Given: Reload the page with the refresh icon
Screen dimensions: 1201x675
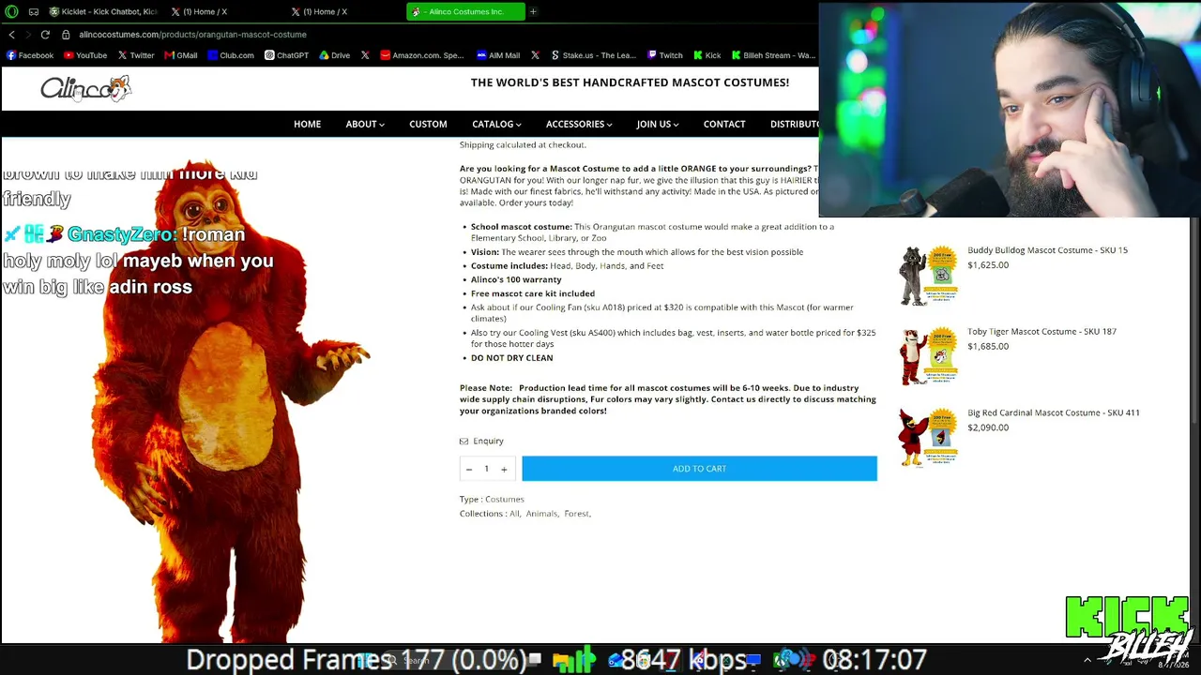Looking at the screenshot, I should (45, 35).
